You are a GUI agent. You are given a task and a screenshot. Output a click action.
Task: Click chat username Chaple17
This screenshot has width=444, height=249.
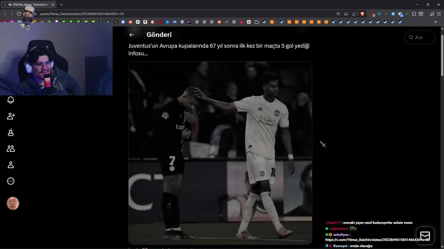[x=333, y=223]
